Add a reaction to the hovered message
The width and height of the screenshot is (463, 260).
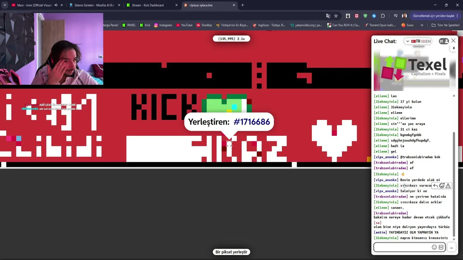(442, 186)
